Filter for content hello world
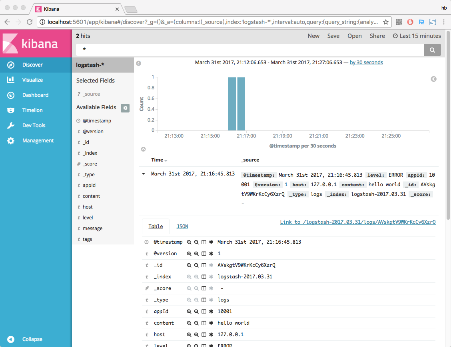This screenshot has width=451, height=347. pyautogui.click(x=189, y=323)
